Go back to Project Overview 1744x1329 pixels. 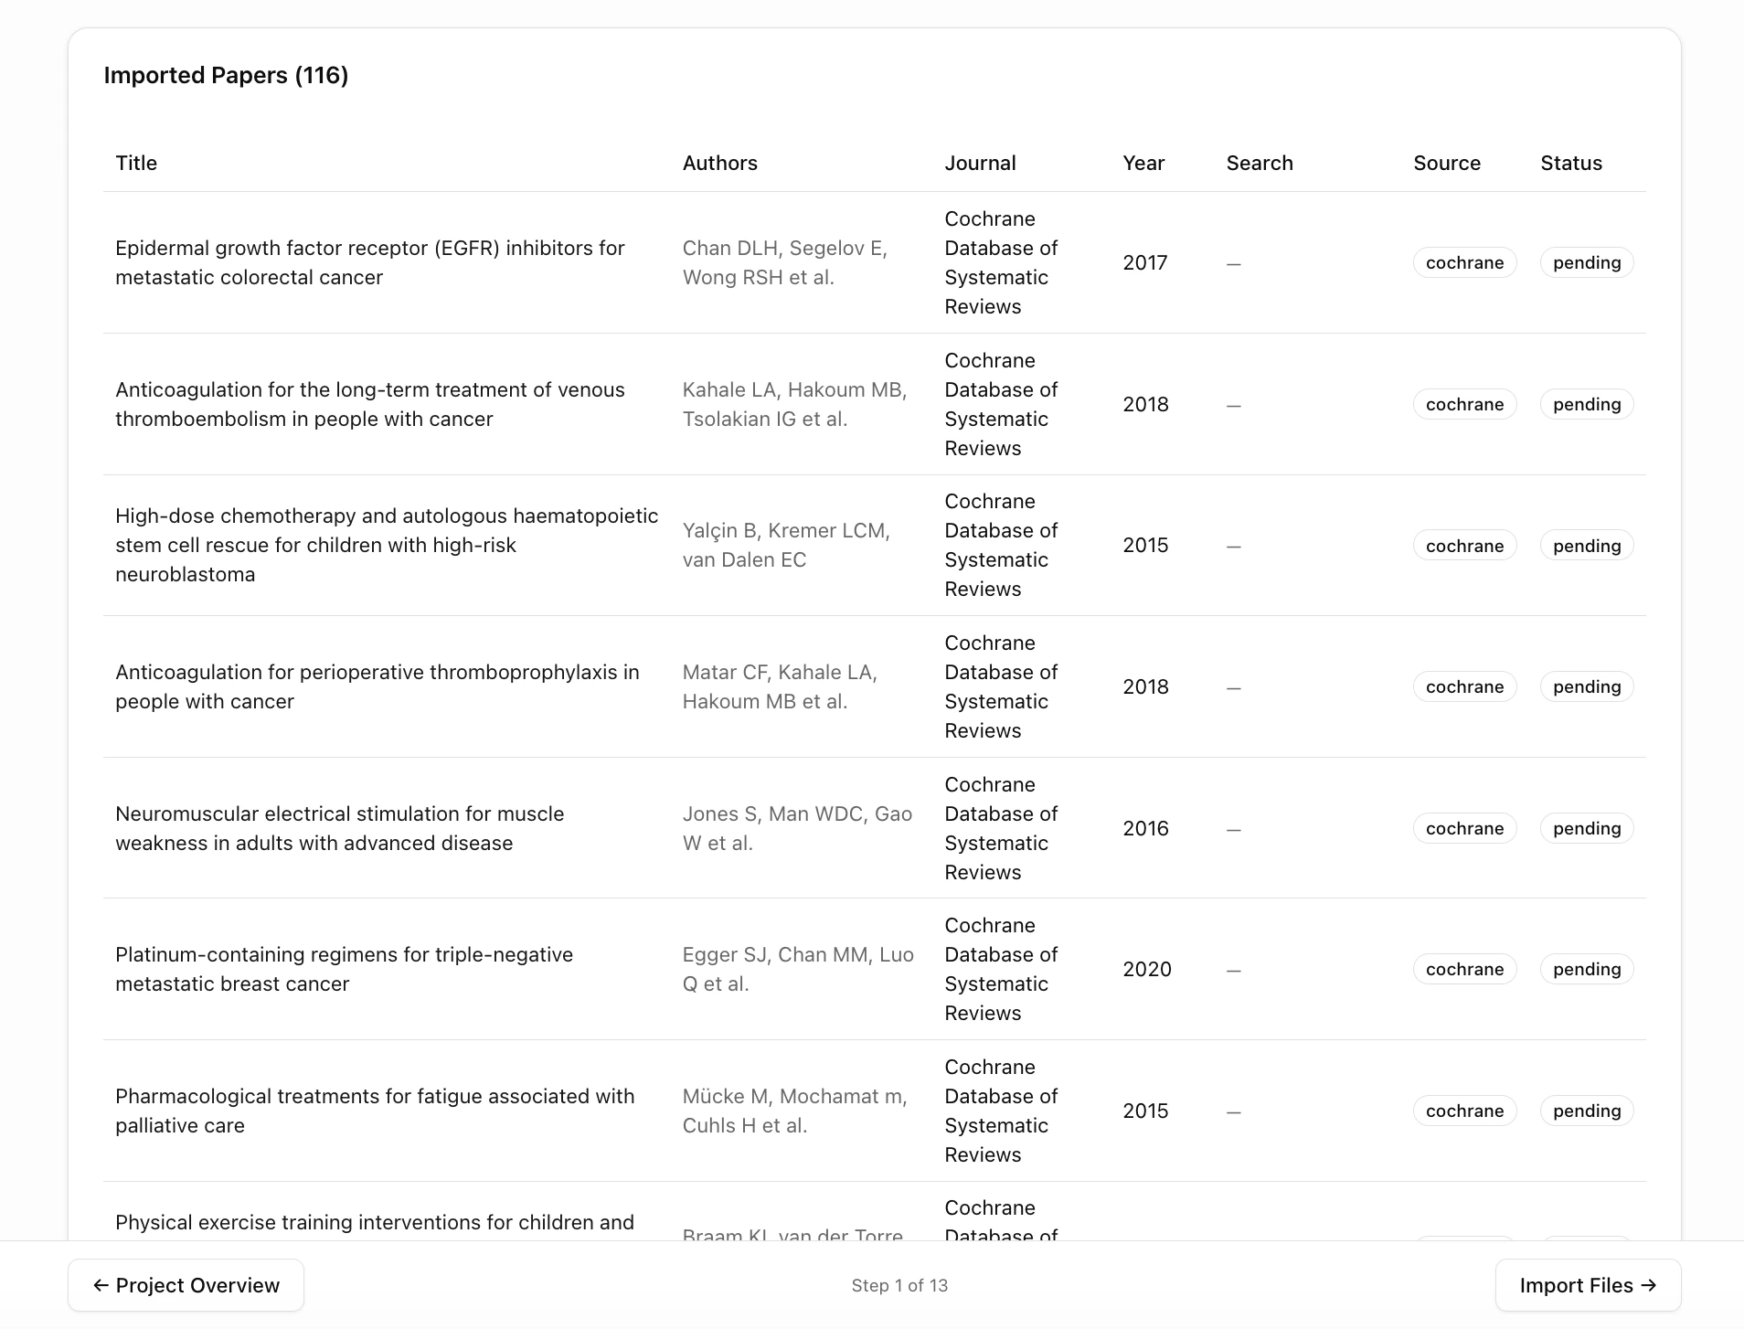[x=186, y=1285]
